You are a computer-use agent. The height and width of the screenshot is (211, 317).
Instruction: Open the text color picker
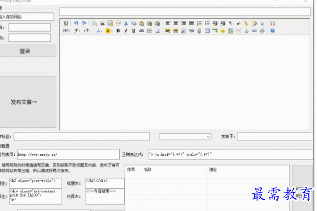point(99,31)
